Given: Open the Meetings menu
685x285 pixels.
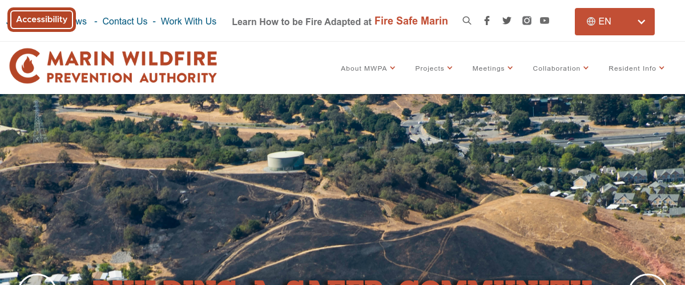Looking at the screenshot, I should pyautogui.click(x=493, y=68).
